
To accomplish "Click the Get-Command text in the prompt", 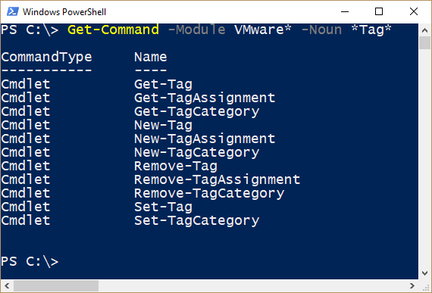I will (113, 30).
